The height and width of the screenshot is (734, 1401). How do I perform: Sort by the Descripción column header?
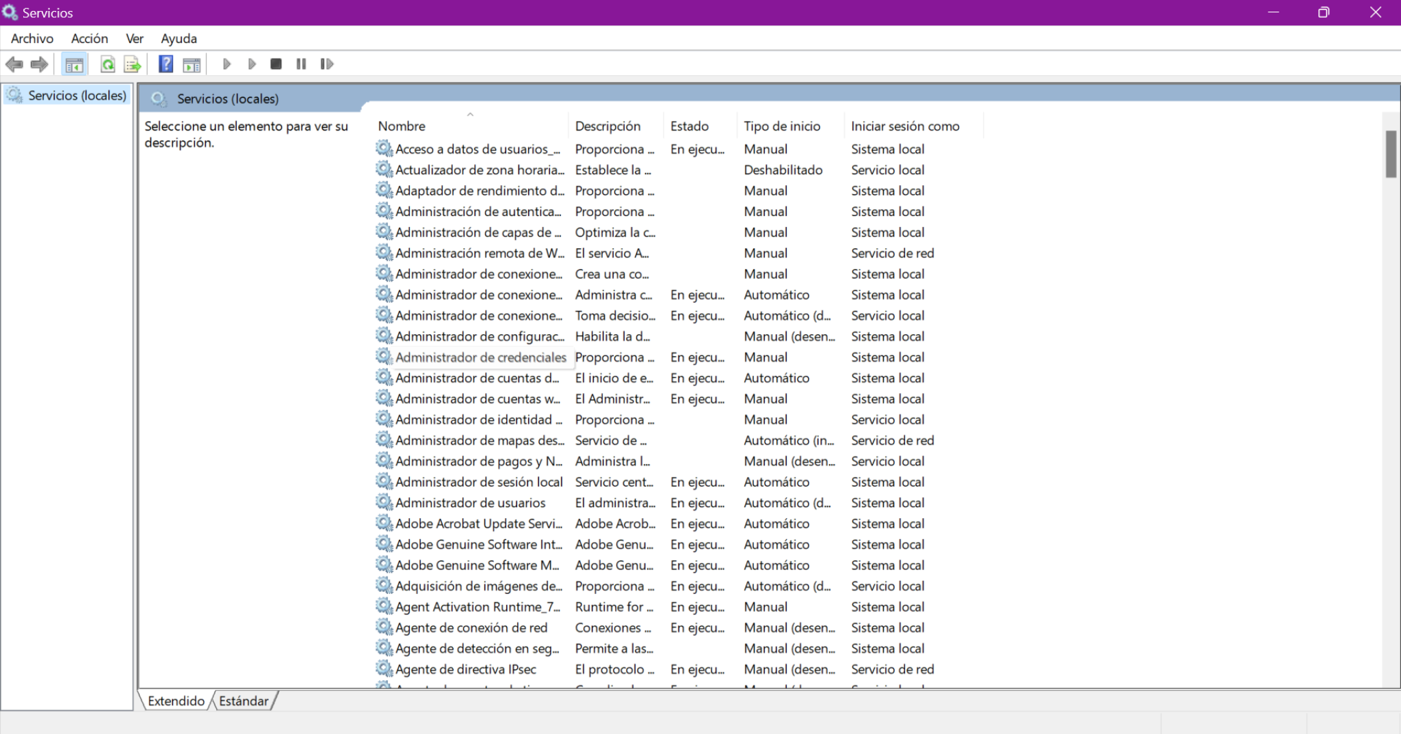pos(616,126)
